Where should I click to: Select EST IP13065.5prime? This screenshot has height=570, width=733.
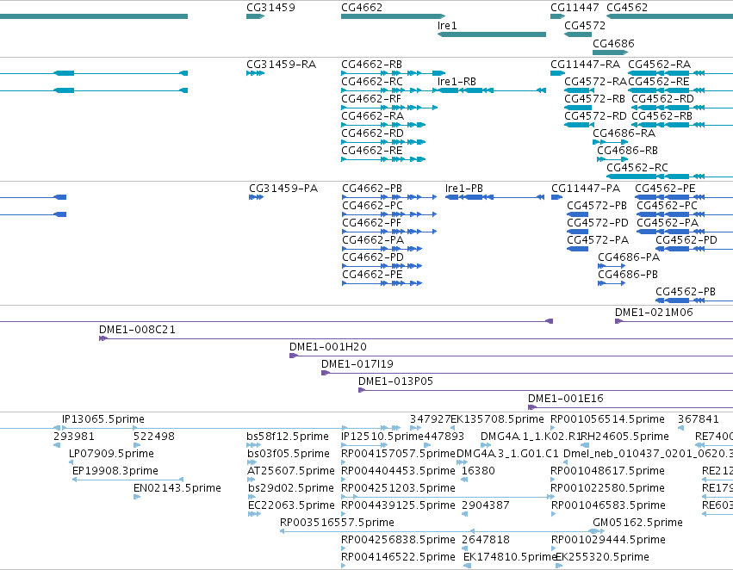(103, 419)
